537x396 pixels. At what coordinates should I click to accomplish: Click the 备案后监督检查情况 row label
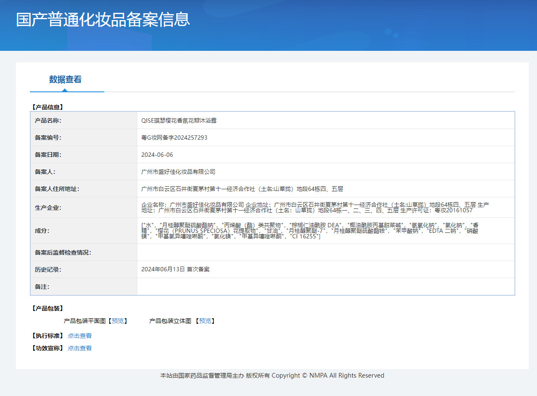point(63,252)
